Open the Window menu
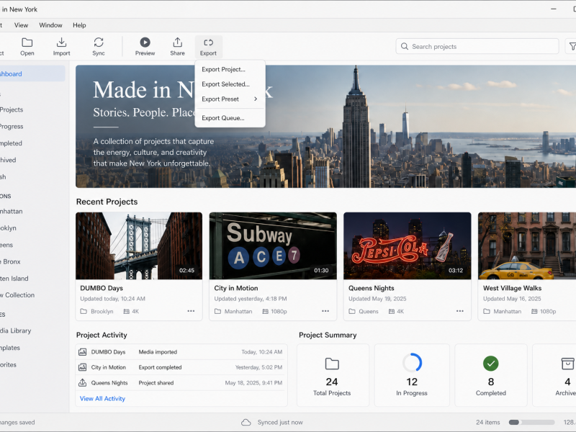576x432 pixels. click(50, 25)
